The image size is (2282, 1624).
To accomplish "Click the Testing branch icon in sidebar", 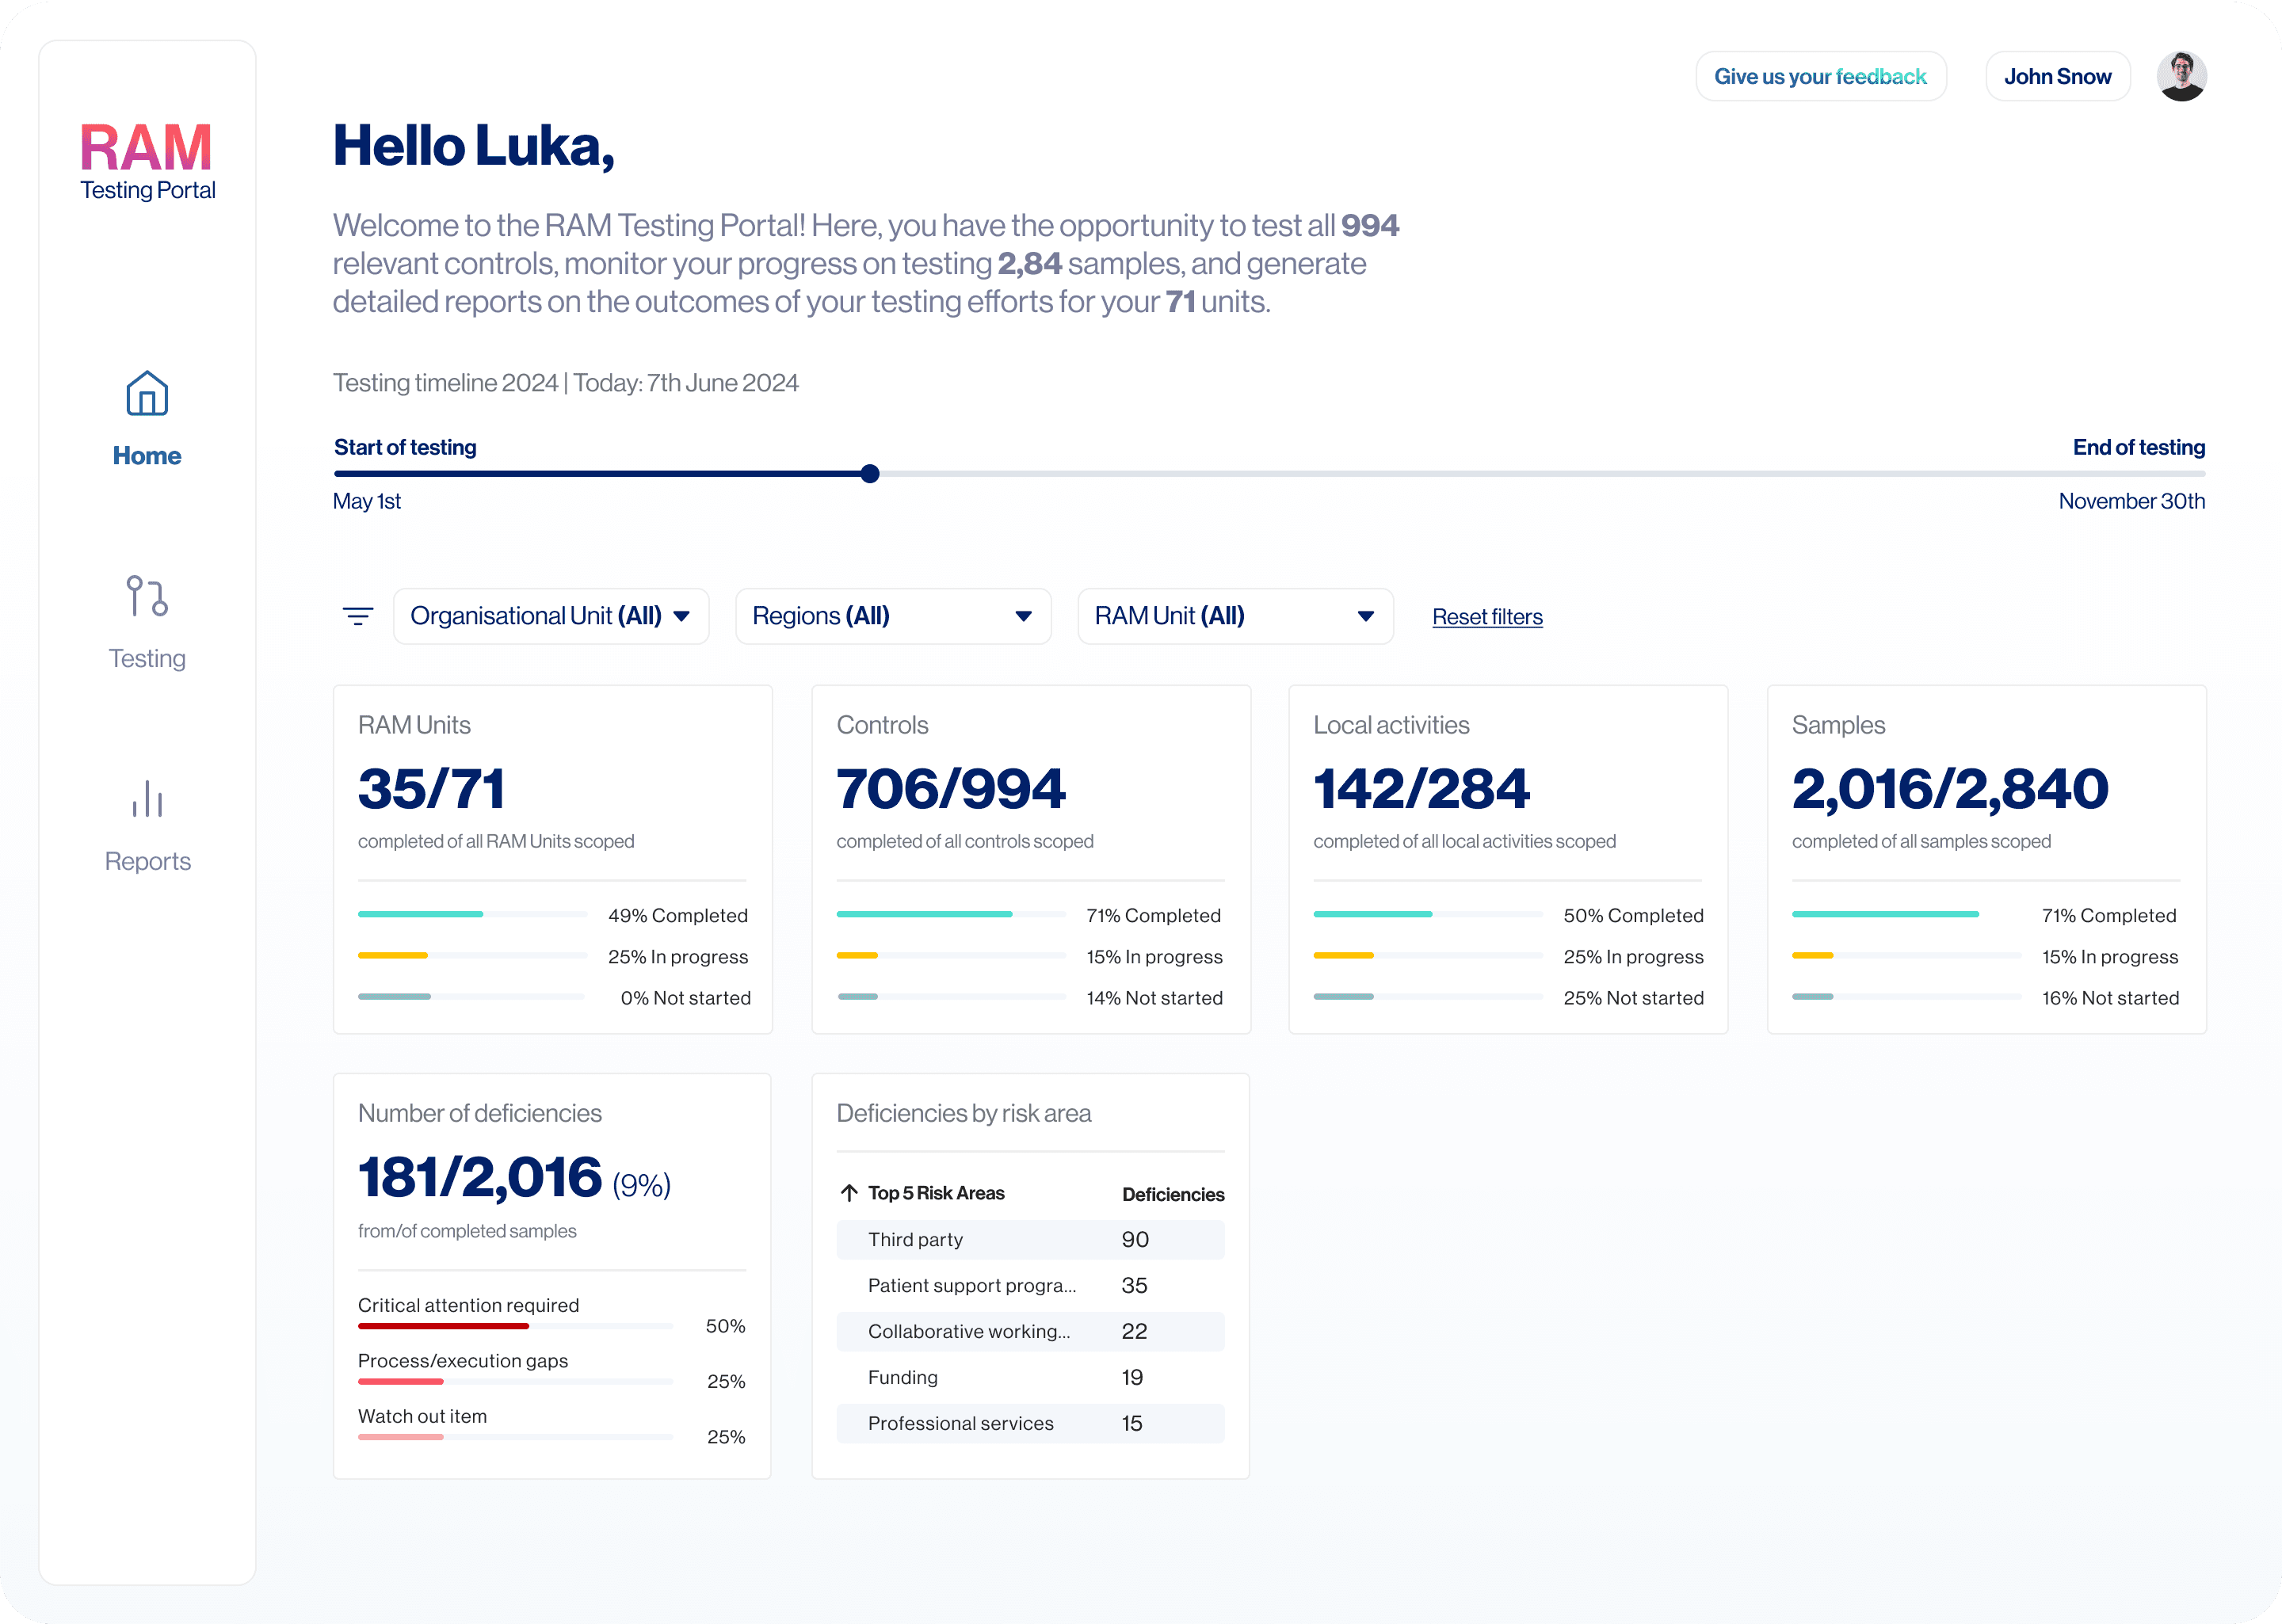I will (147, 596).
